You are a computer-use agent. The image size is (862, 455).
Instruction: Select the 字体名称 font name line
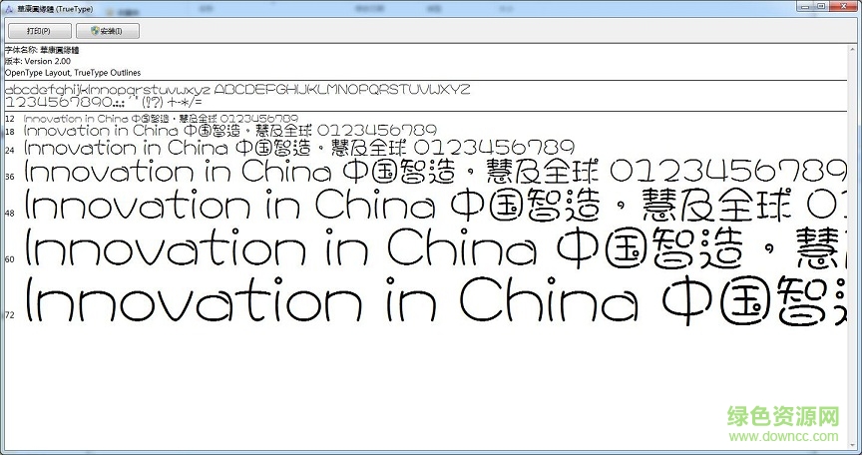coord(42,50)
